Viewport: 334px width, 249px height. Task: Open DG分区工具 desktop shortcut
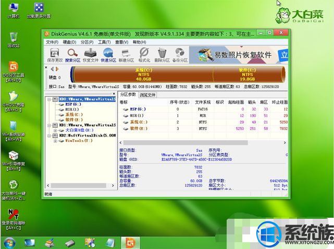click(x=14, y=72)
